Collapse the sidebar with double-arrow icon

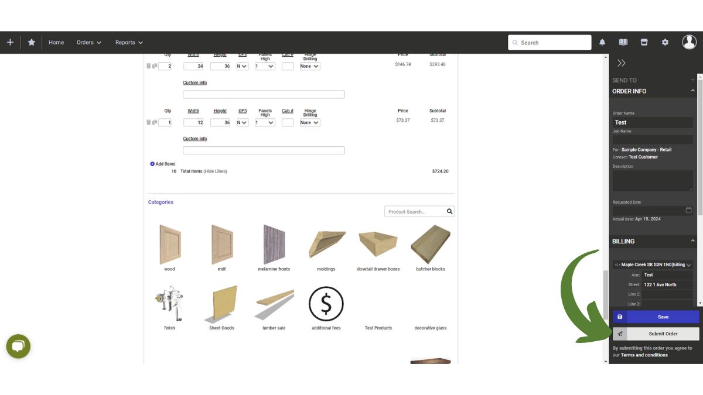click(x=622, y=63)
